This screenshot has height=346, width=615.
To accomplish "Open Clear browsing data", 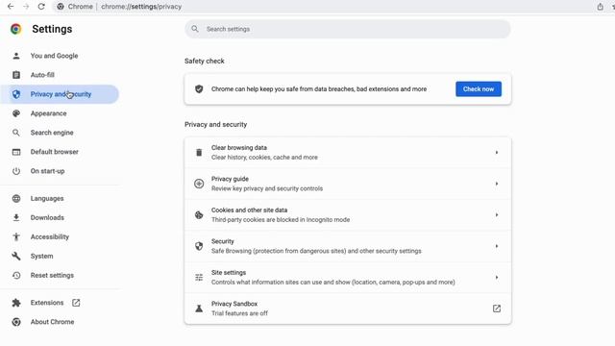I will [348, 153].
